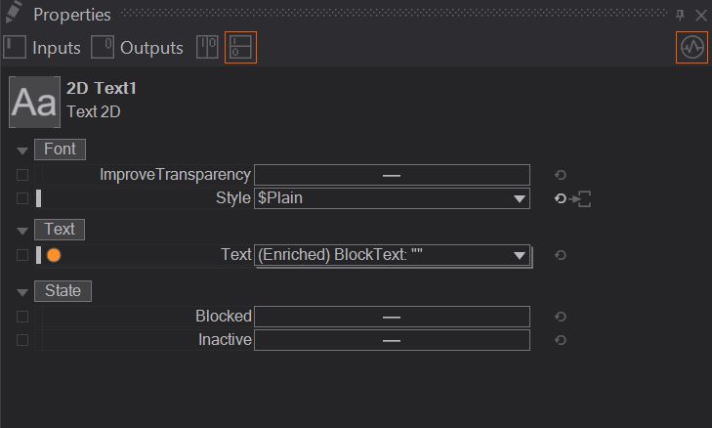Viewport: 712px width, 428px height.
Task: Show the Inputs properties view
Action: tap(42, 47)
